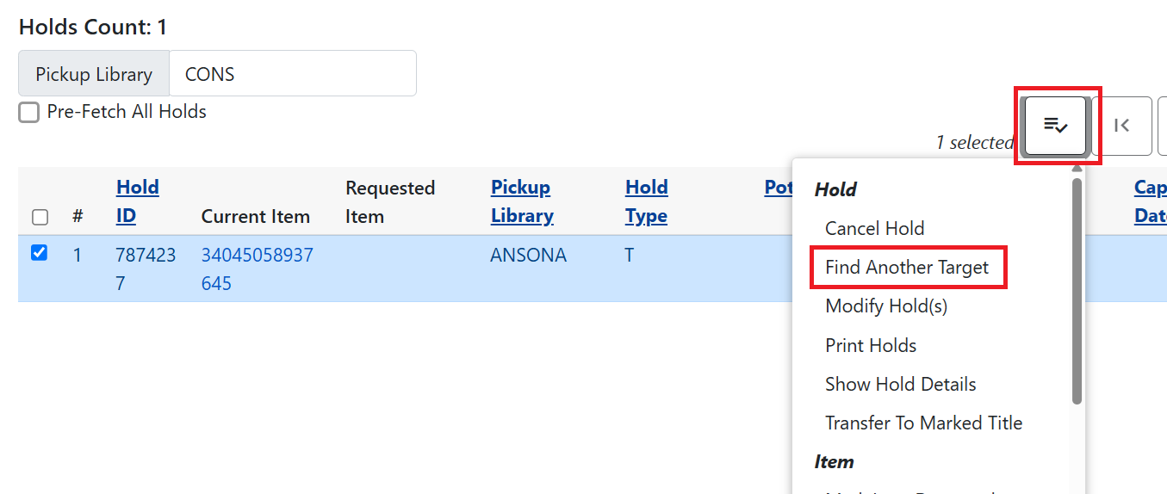The height and width of the screenshot is (494, 1167).
Task: Choose Print Holds from the menu
Action: [870, 345]
